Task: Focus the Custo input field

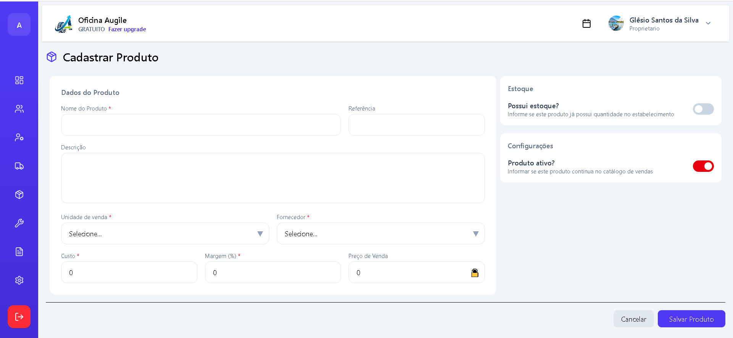Action: coord(129,272)
